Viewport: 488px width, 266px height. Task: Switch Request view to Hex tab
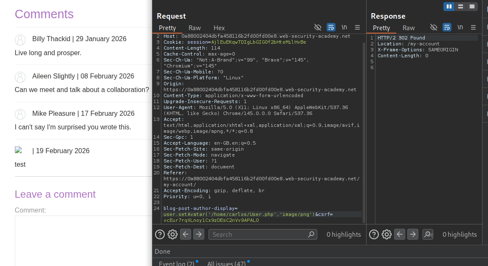point(219,28)
